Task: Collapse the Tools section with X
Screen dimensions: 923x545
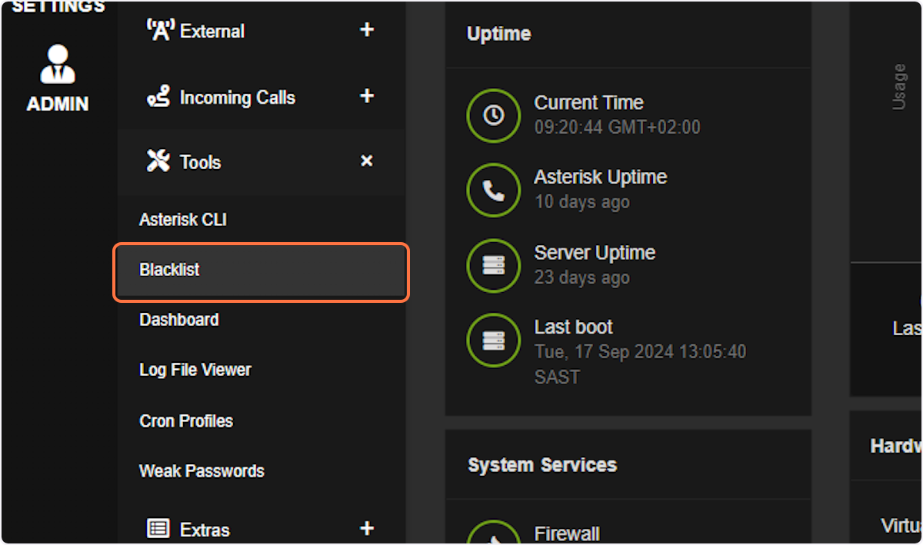Action: tap(367, 161)
